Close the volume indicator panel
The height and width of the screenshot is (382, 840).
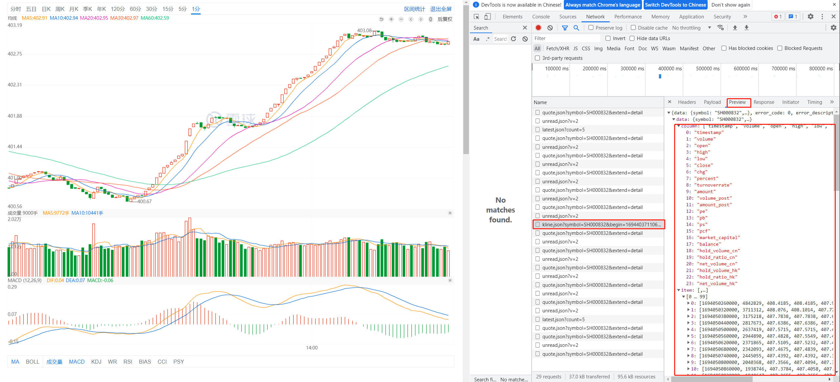coord(450,213)
